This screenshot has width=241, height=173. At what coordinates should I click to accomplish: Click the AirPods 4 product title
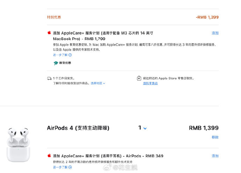point(78,128)
